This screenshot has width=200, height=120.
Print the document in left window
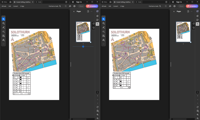point(74,6)
